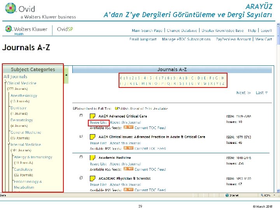Open PayPerView Account

233,39
